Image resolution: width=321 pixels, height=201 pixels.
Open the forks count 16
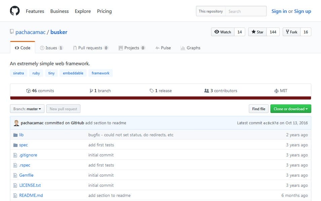coord(306,32)
